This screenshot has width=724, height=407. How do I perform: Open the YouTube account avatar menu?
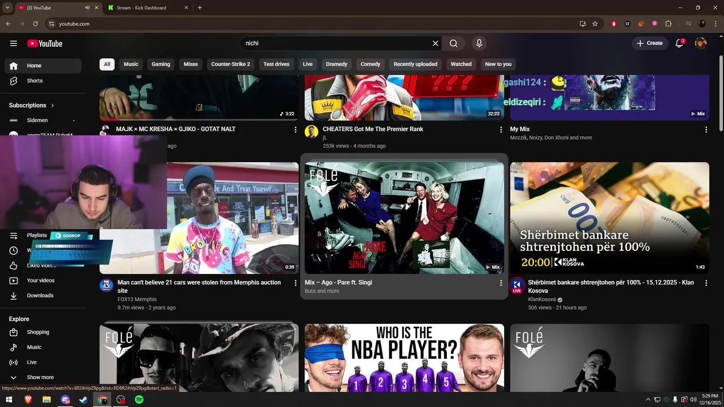click(x=701, y=44)
